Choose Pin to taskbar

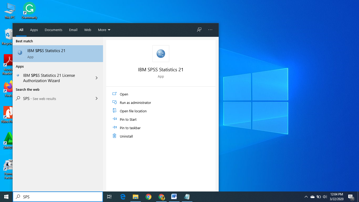130,128
